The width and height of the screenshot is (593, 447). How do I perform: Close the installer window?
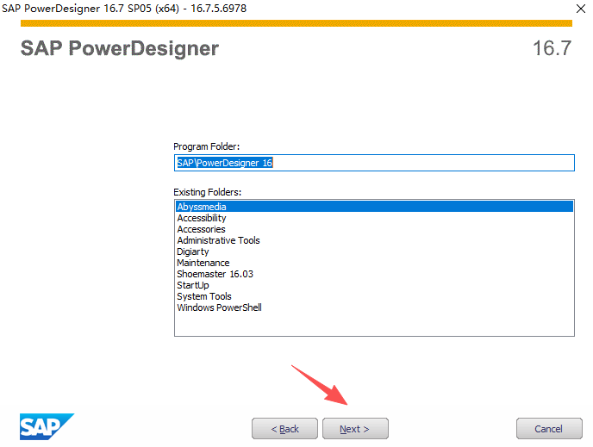(x=581, y=9)
